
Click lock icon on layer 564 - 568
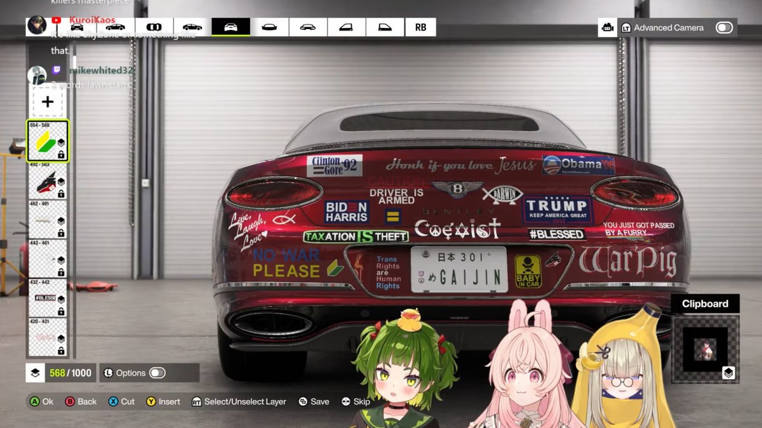pyautogui.click(x=61, y=154)
